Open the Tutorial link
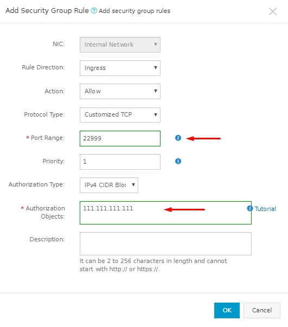 (x=265, y=209)
